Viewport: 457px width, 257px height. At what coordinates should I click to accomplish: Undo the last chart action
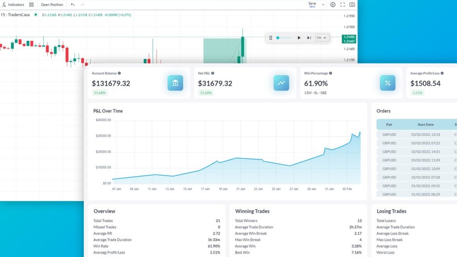coord(73,4)
